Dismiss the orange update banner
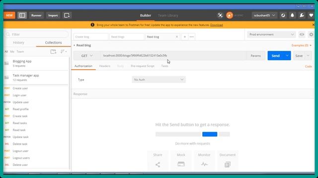The height and width of the screenshot is (178, 318). 314,25
